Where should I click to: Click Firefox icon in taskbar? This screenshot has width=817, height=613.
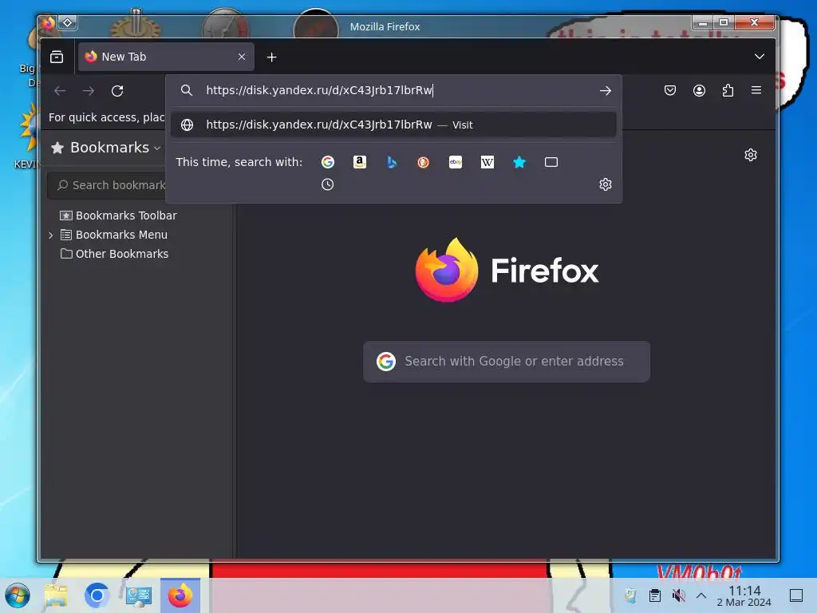pos(180,595)
